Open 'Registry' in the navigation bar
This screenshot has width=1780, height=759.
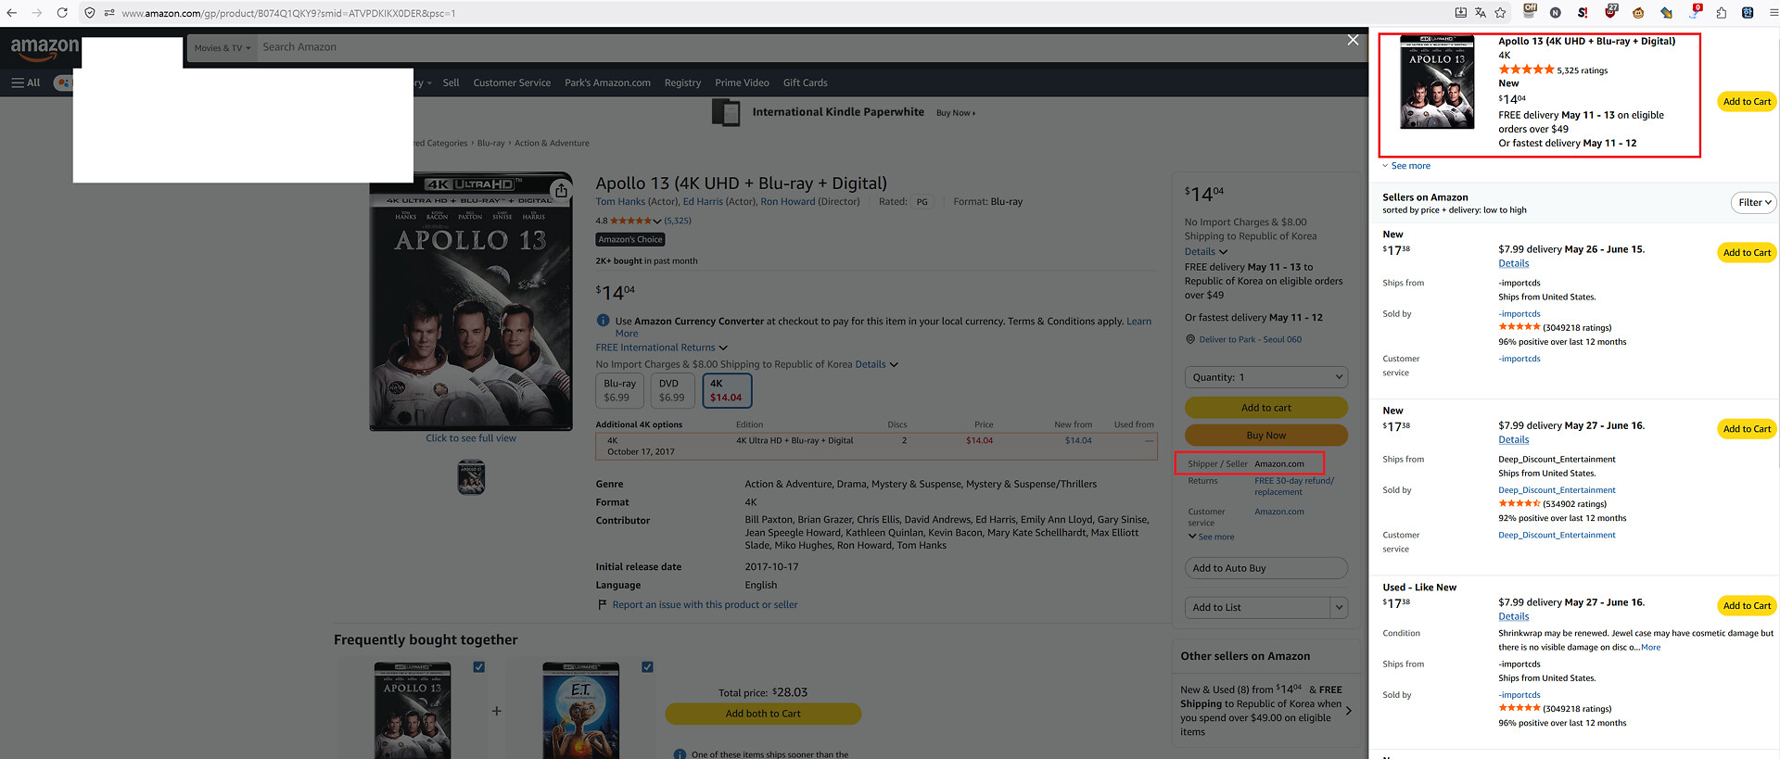click(x=682, y=82)
